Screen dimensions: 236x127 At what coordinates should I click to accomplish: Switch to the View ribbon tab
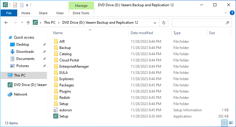coord(60,13)
